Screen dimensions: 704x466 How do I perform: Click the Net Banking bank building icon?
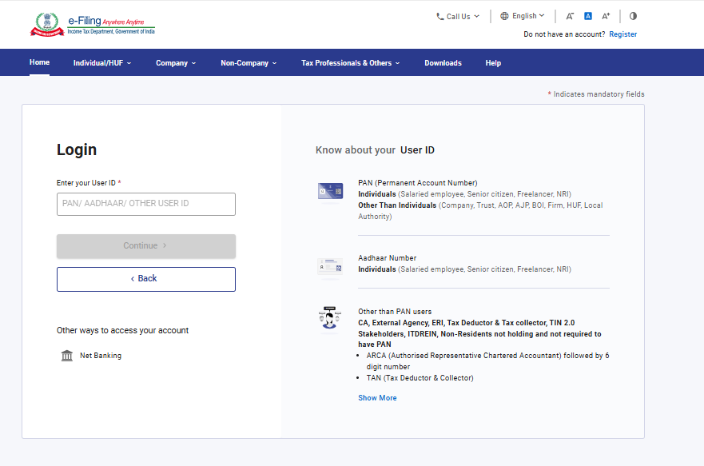pos(67,356)
